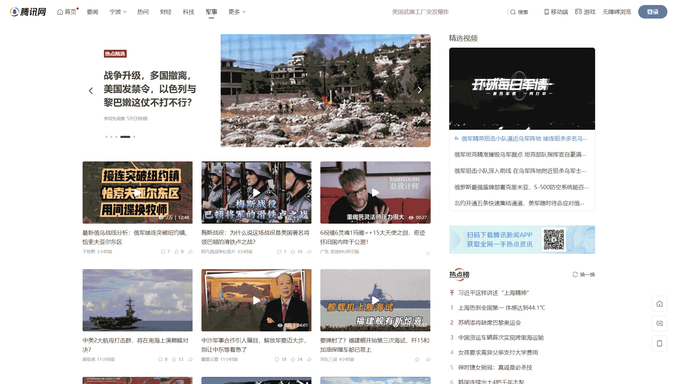
Task: Click floating sidebar feedback message icon
Action: click(660, 324)
